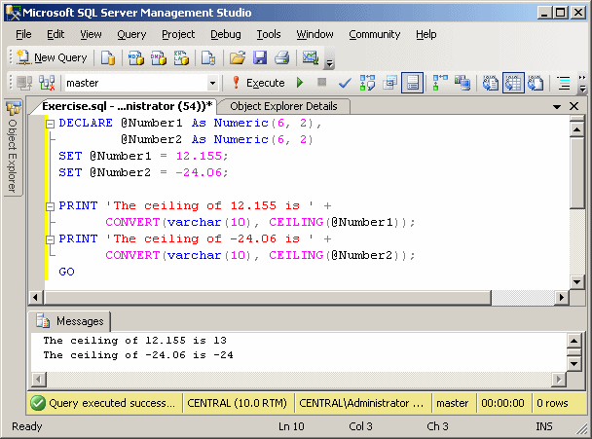Screen dimensions: 592x439
Task: Click the Change Connection icon
Action: 47,83
